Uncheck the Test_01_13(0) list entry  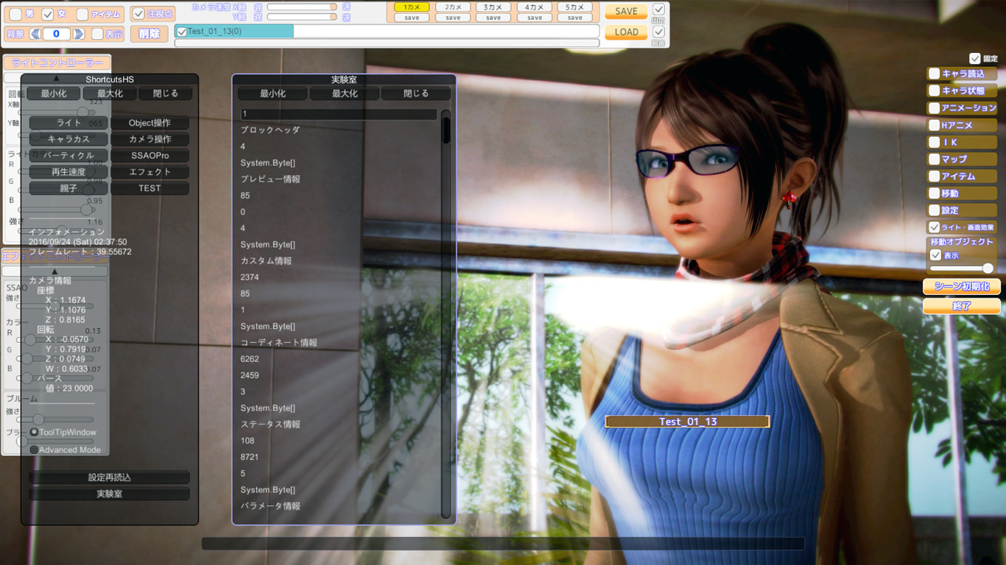(x=182, y=32)
